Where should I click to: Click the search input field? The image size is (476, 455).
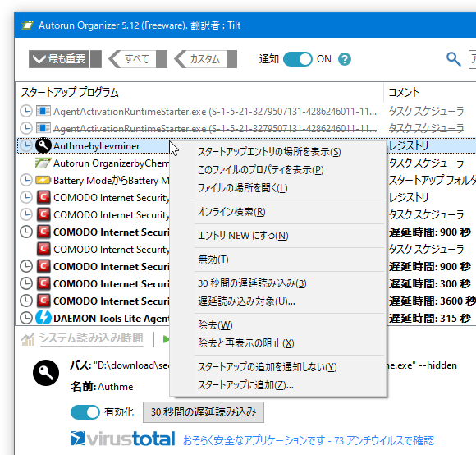[473, 59]
